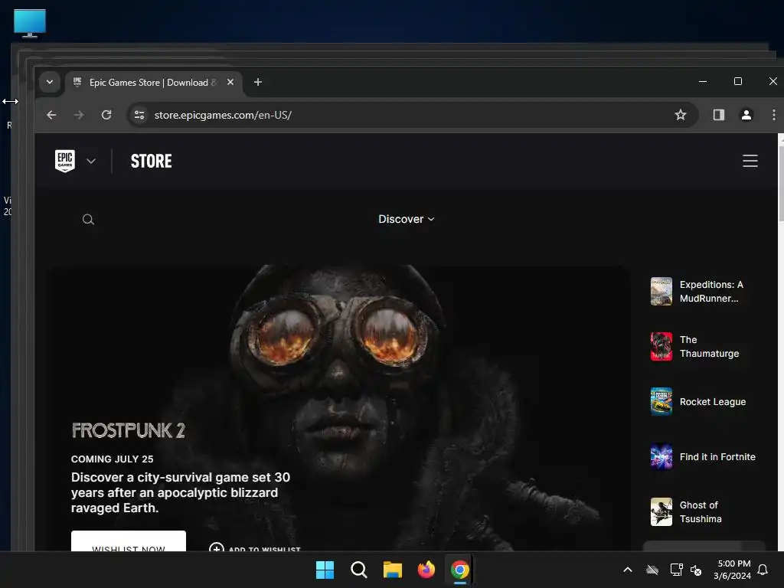Select Find it in Fortnite thumbnail
This screenshot has height=588, width=784.
coord(661,456)
